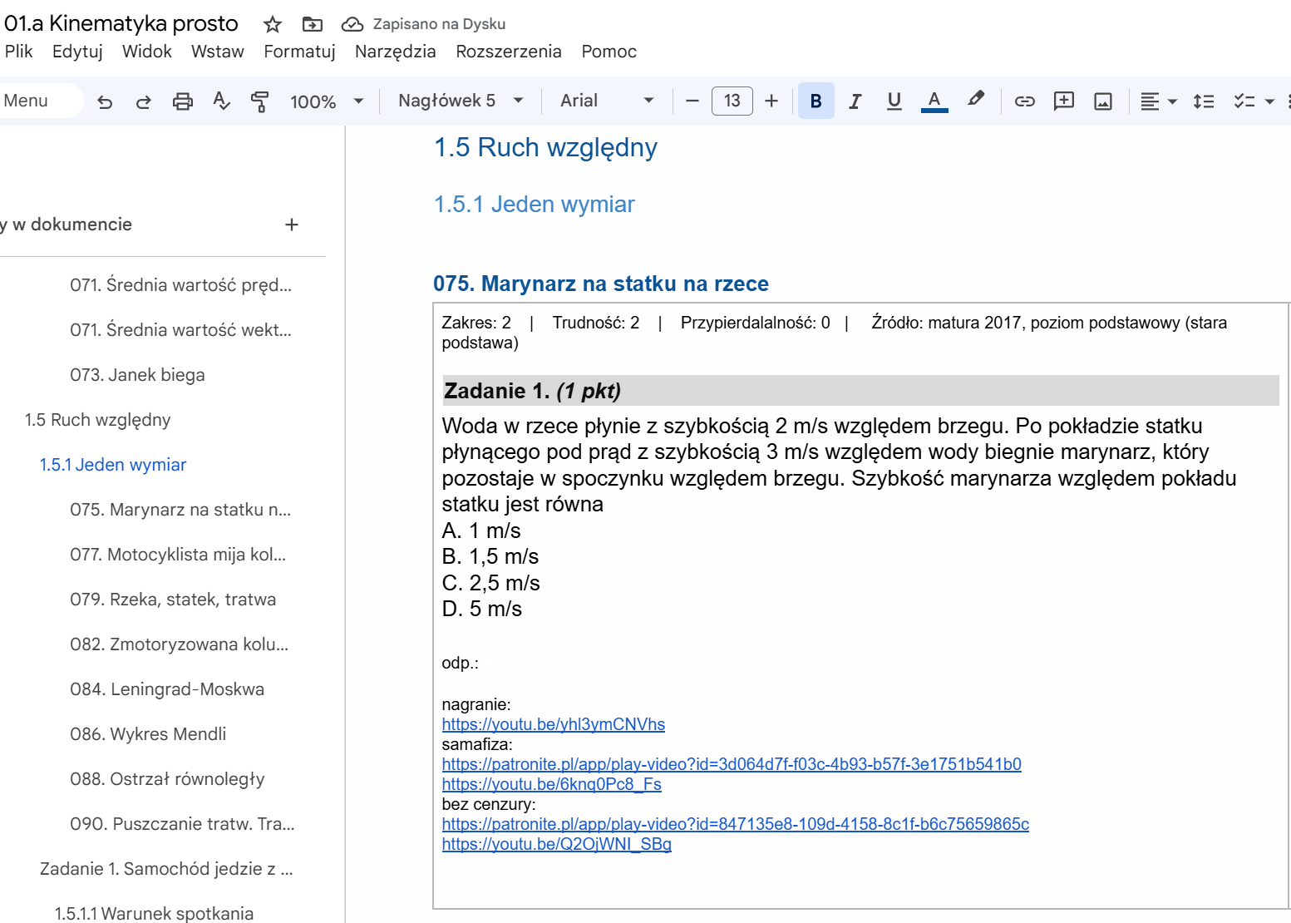Star this document as favorite
1291x923 pixels.
point(272,24)
